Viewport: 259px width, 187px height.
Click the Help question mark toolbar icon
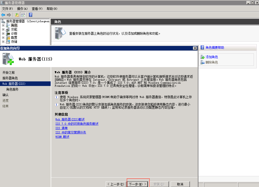click(x=30, y=15)
